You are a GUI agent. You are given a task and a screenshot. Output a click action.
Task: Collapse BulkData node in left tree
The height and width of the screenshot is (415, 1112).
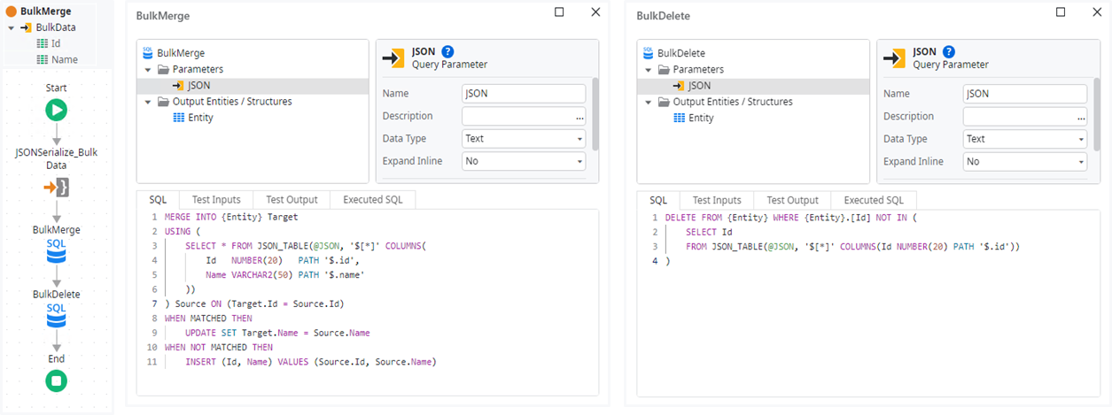pos(11,28)
